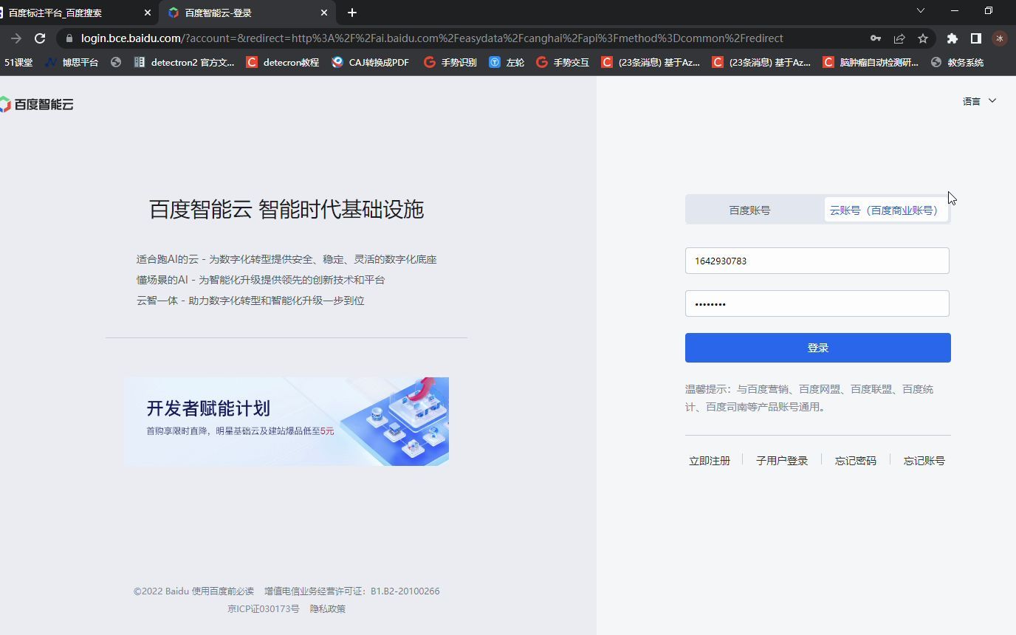Click the 忘记密码 link
The width and height of the screenshot is (1016, 635).
point(856,461)
